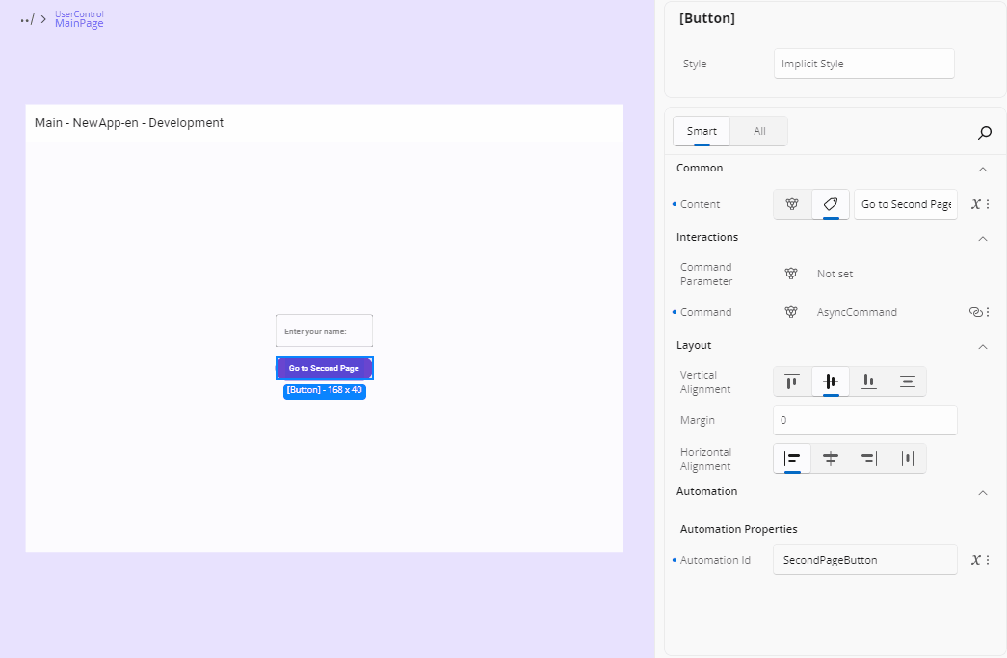Screen dimensions: 1007x658
Task: Open the Content binding options icon
Action: (791, 203)
